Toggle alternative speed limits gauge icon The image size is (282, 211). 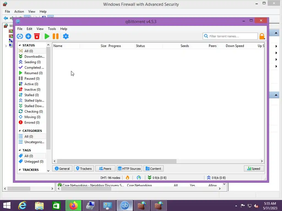(x=139, y=178)
